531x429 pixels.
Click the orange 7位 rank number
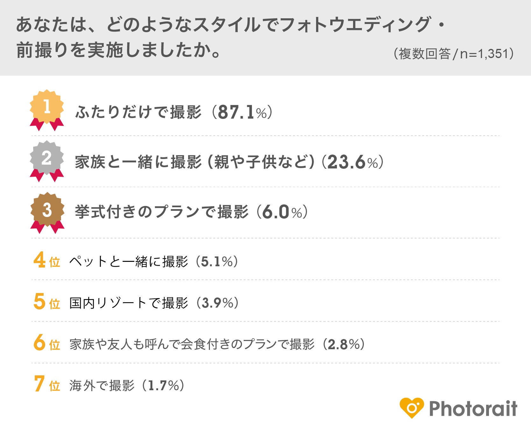46,385
